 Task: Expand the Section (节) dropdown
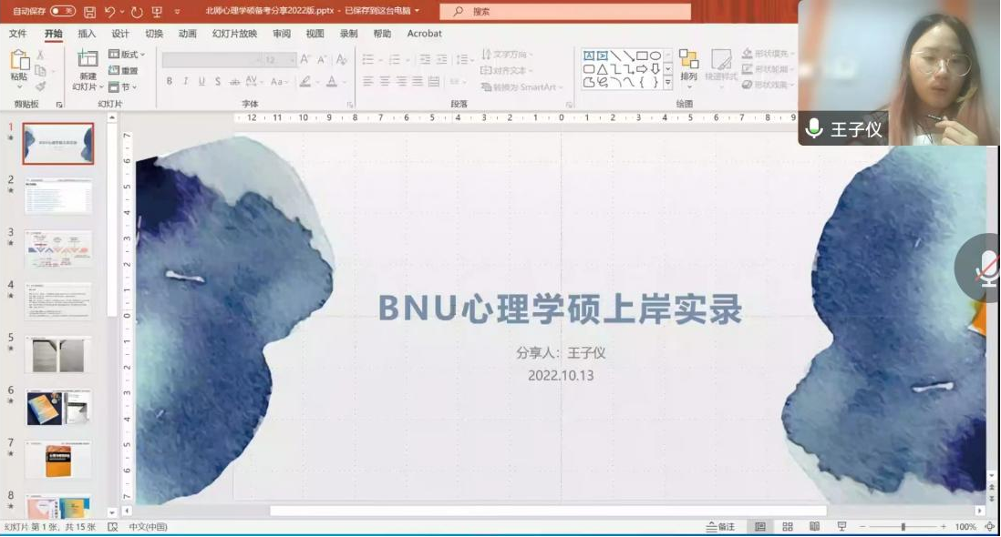[122, 87]
